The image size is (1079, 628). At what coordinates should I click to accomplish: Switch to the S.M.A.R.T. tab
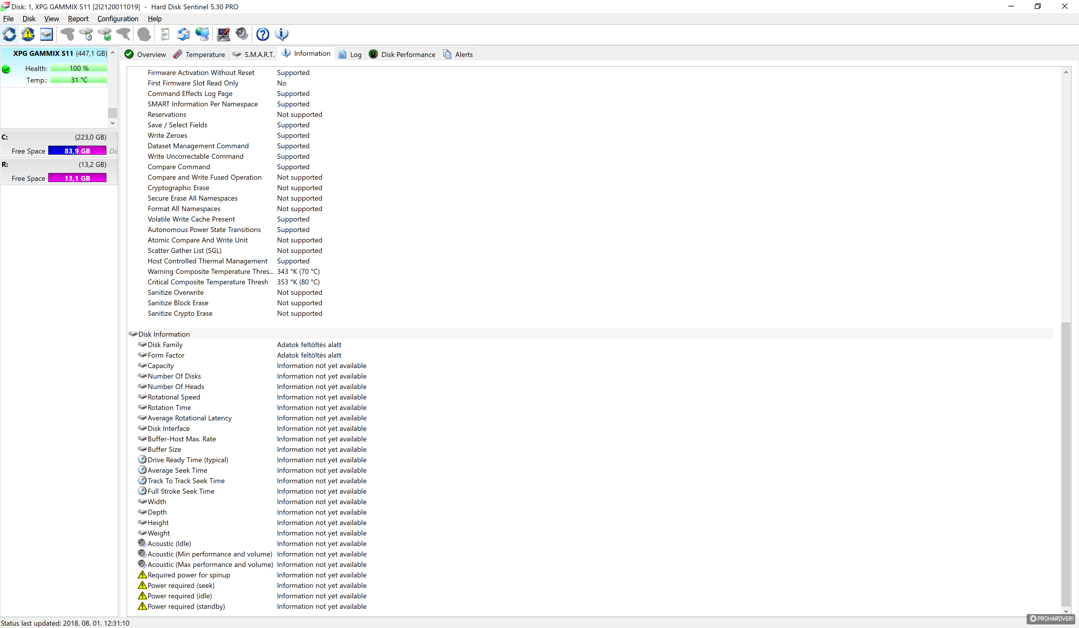point(253,54)
